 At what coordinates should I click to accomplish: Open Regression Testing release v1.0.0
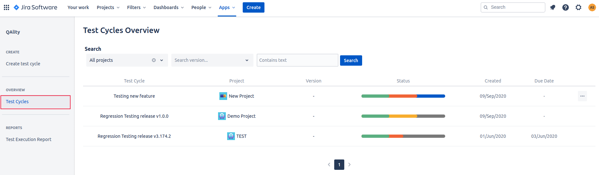134,116
